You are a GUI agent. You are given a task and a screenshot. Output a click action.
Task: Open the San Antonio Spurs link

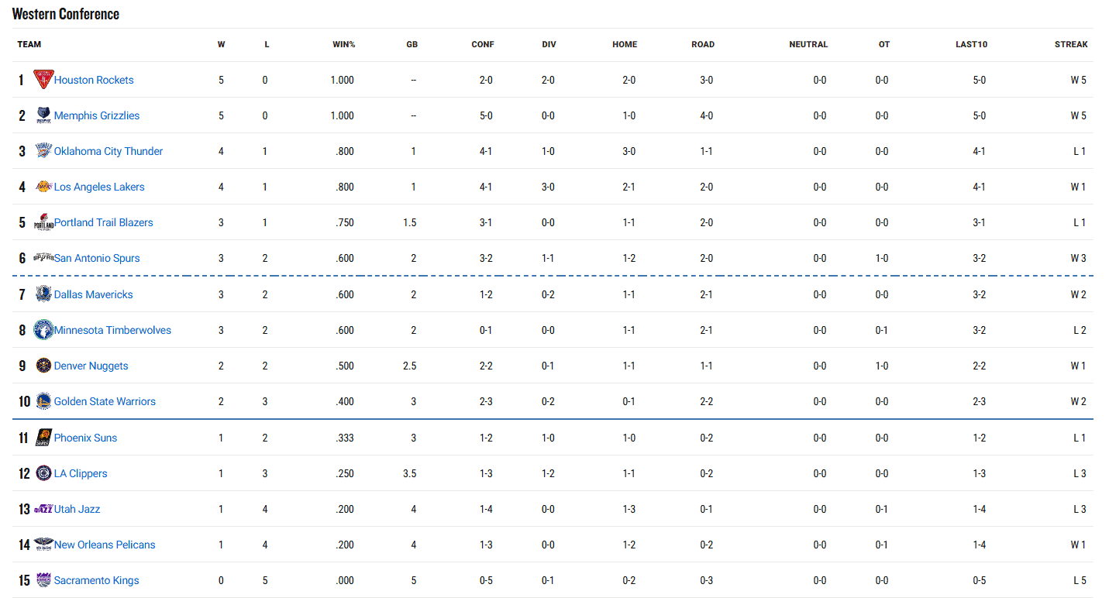click(97, 258)
